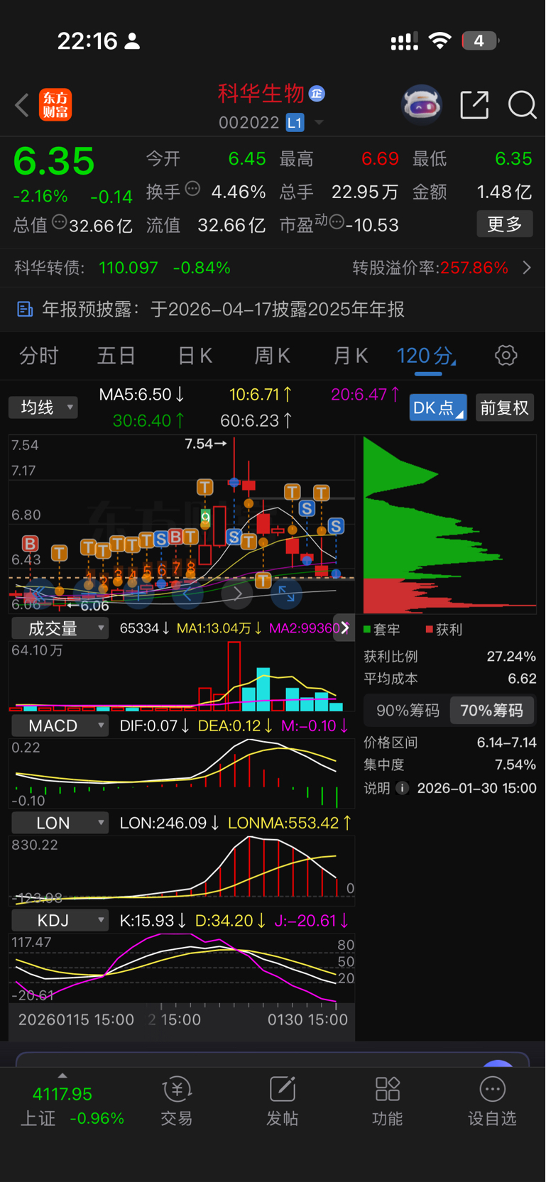
Task: Open the LON indicator dropdown
Action: (x=60, y=823)
